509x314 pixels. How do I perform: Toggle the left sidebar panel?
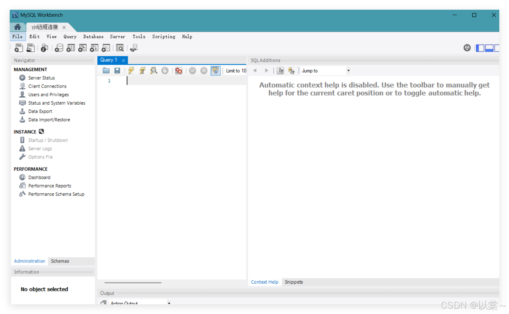click(x=480, y=48)
